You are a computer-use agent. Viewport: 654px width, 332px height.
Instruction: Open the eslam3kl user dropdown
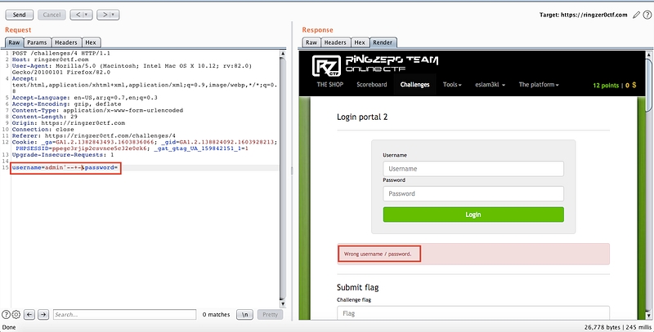pos(490,85)
